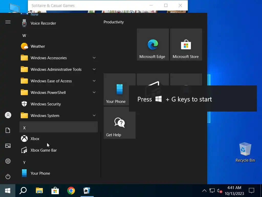
Task: Open the Microsoft Edge tile
Action: click(x=153, y=45)
